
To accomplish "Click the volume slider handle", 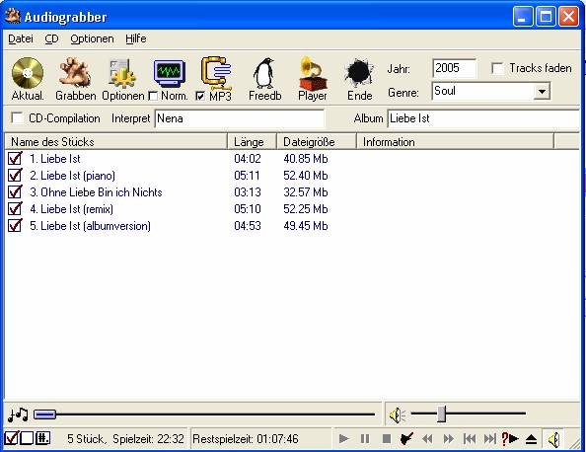I will tap(441, 414).
